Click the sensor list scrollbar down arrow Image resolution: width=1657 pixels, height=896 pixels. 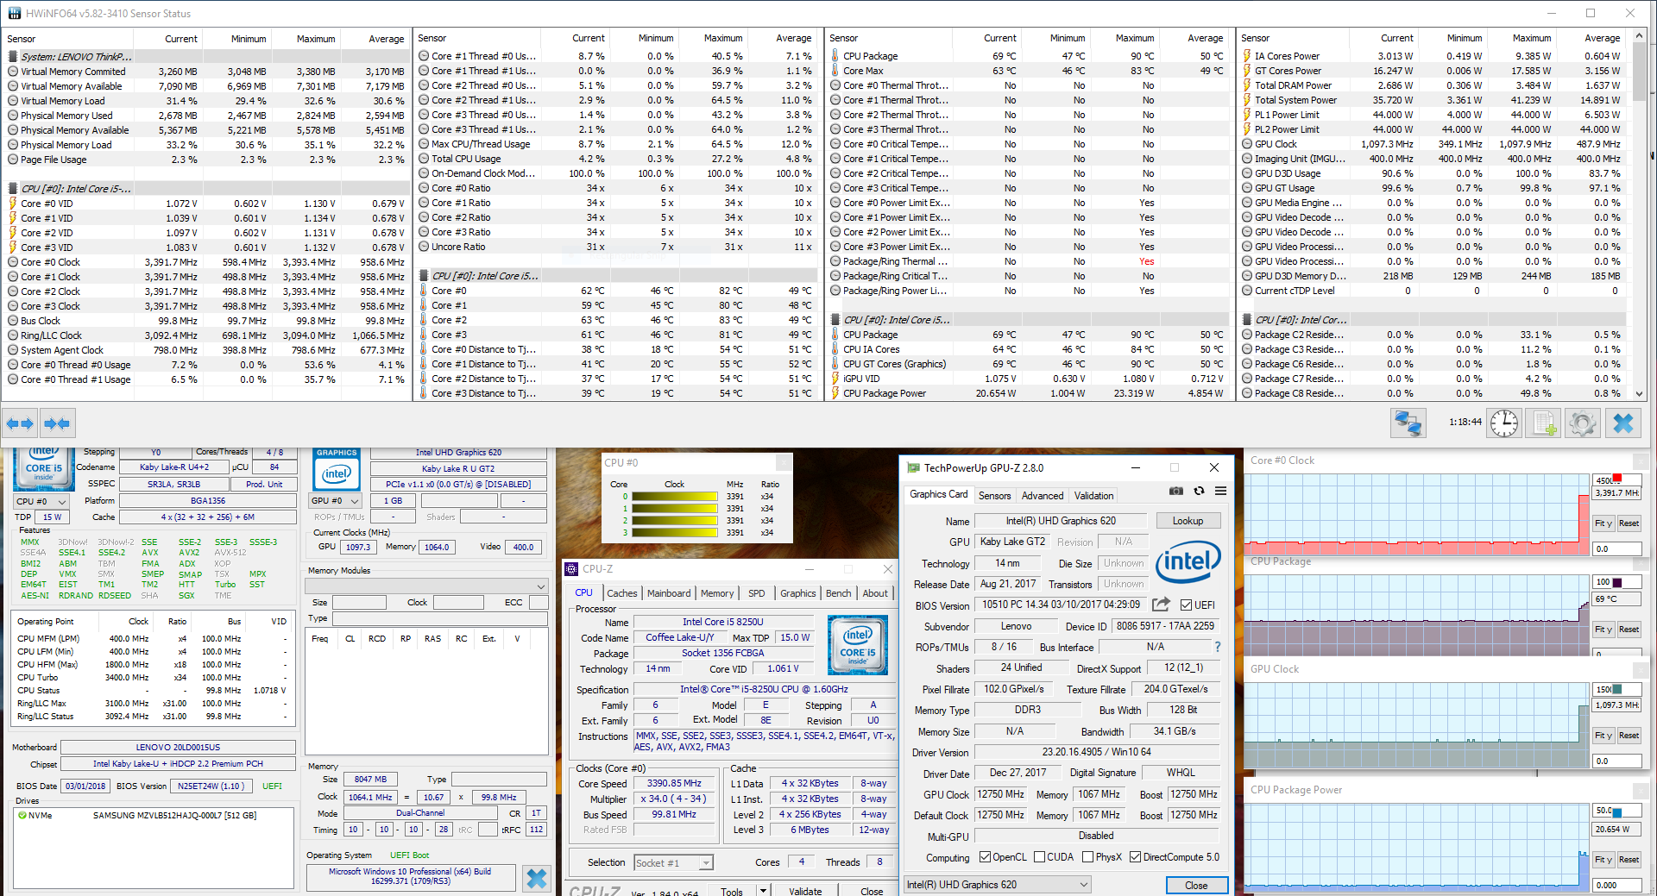1640,393
